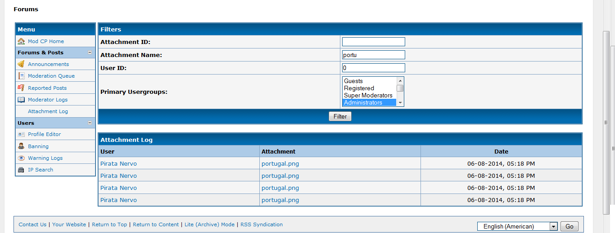This screenshot has height=233, width=615.
Task: Click the Go button beside language selector
Action: [x=569, y=226]
